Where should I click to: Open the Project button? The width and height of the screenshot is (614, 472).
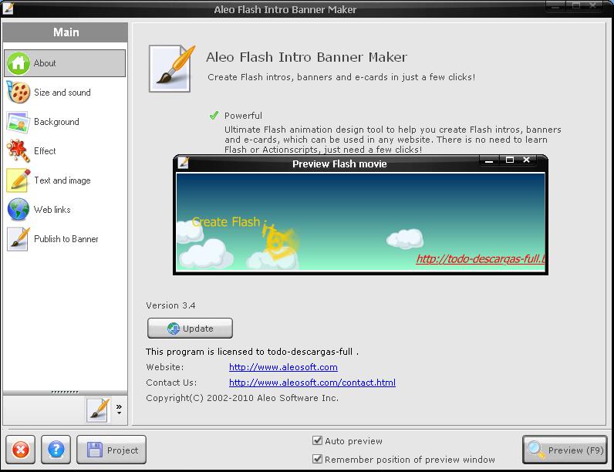coord(111,450)
